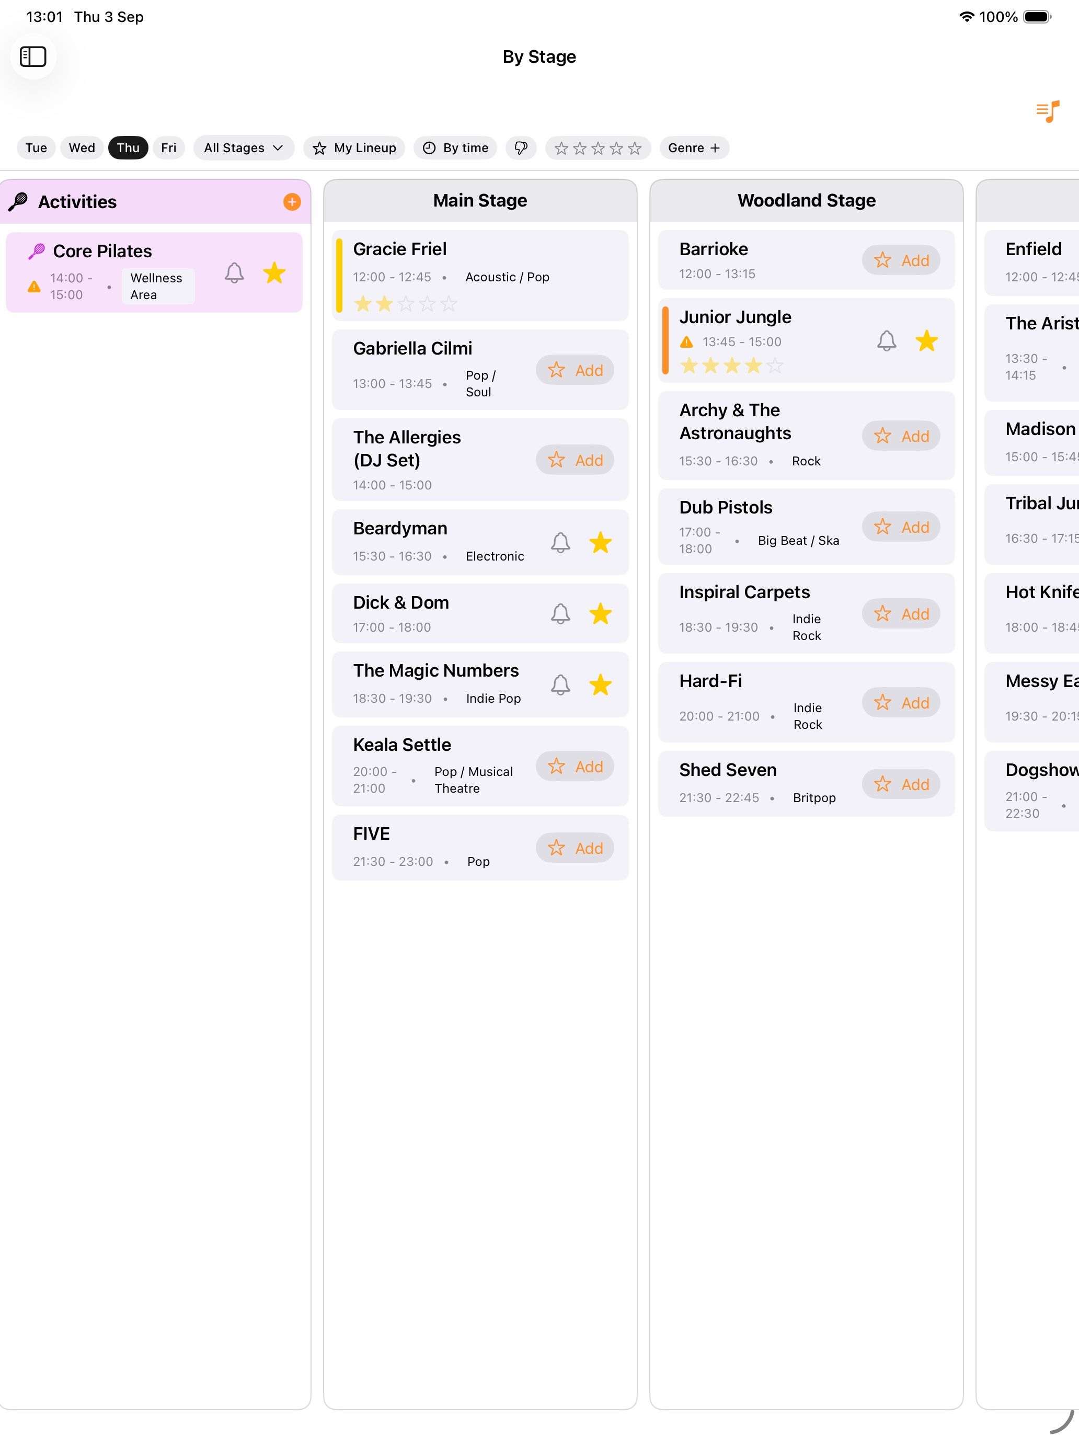
Task: Add Inspiral Carpets to lineup
Action: pos(901,613)
